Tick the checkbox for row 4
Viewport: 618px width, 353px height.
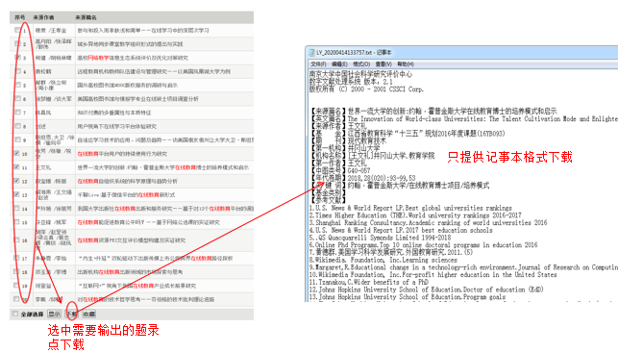point(17,71)
